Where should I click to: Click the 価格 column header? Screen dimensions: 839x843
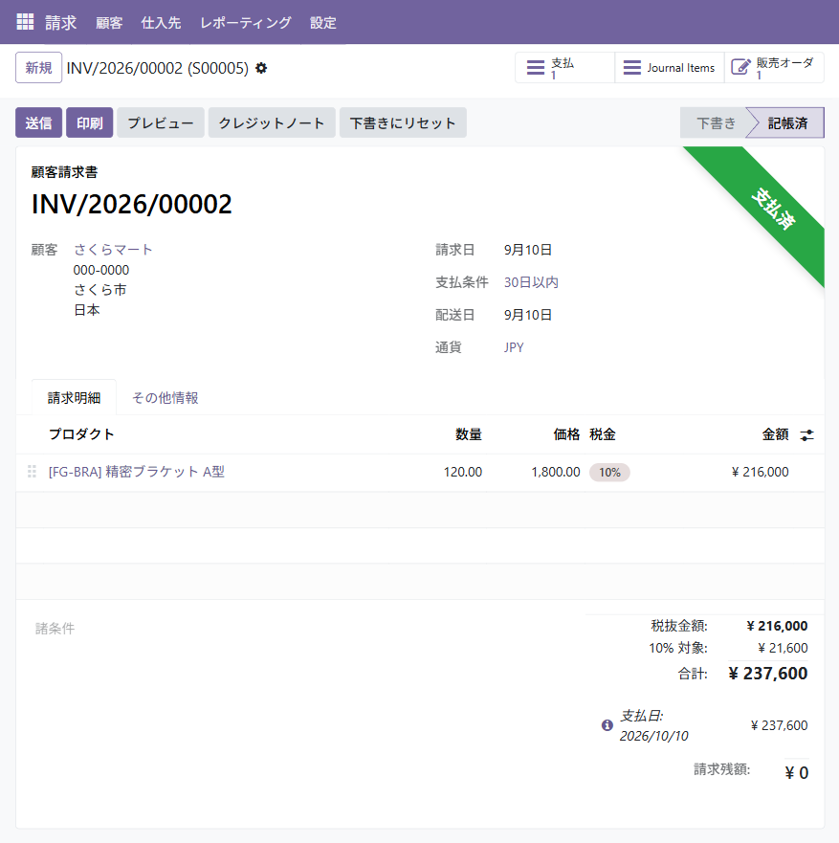566,434
